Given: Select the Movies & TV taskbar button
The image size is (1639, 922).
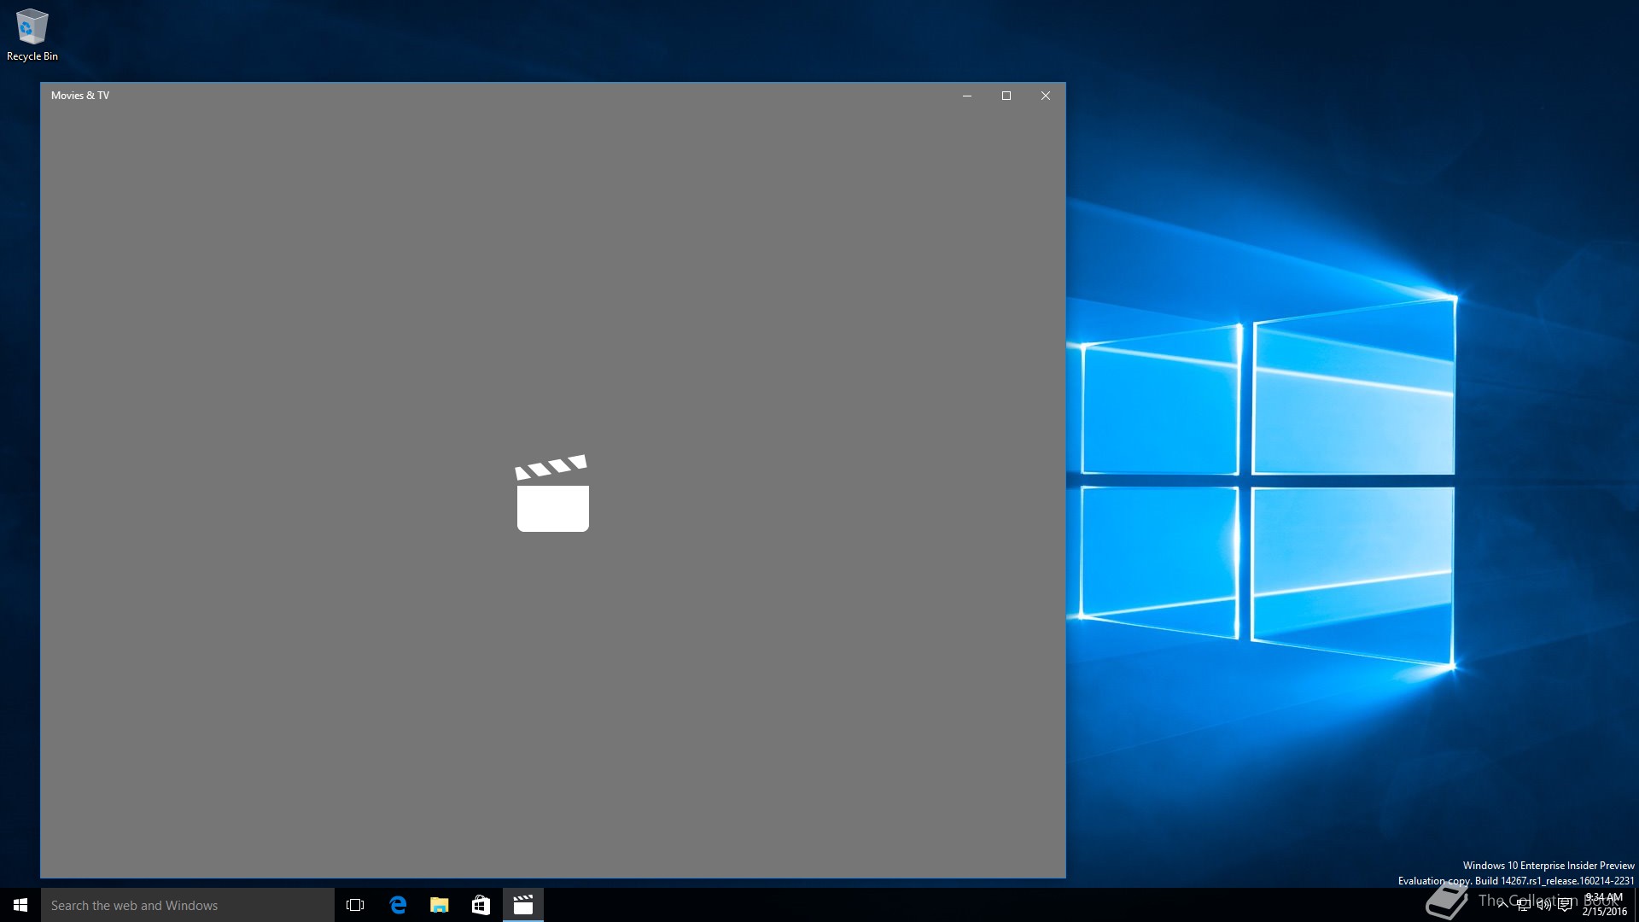Looking at the screenshot, I should 523,905.
